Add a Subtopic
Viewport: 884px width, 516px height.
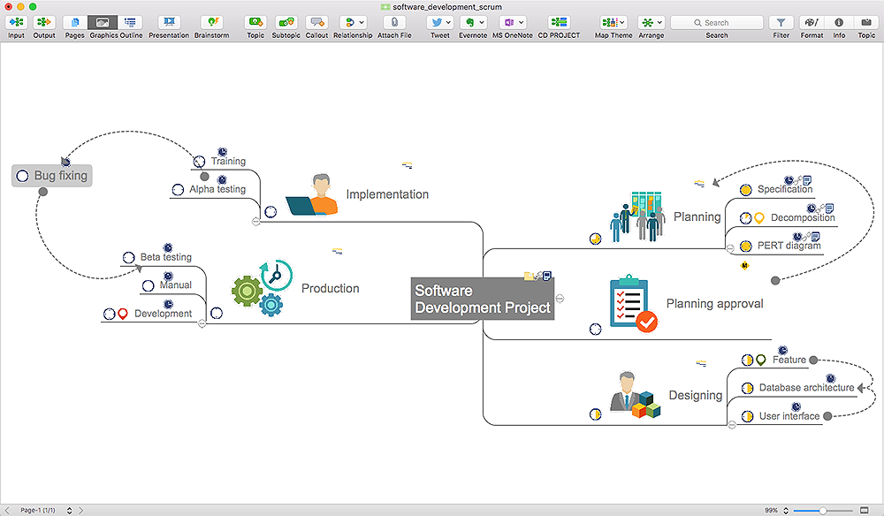[x=286, y=23]
